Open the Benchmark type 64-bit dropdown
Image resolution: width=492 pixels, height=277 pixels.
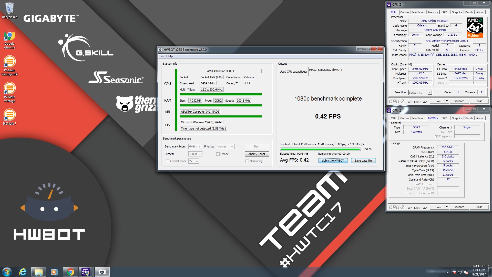pos(195,146)
